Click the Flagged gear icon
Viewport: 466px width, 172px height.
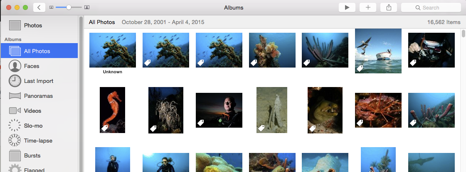15,168
